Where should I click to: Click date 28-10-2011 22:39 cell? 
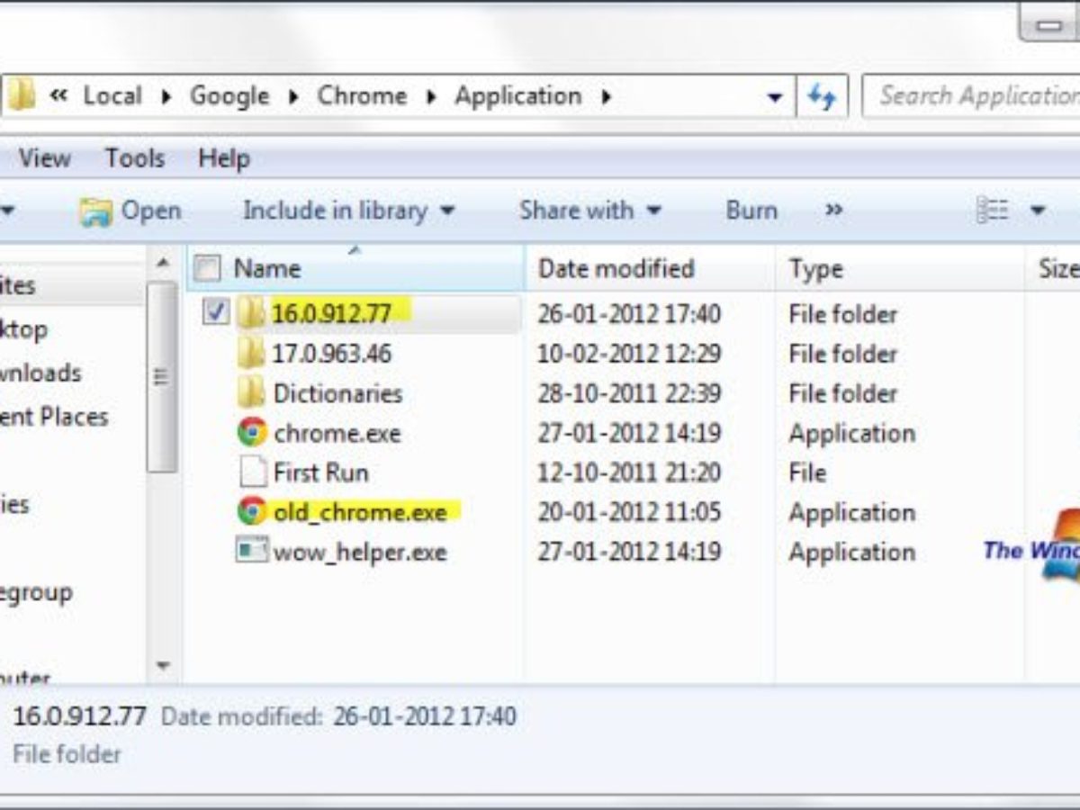629,393
